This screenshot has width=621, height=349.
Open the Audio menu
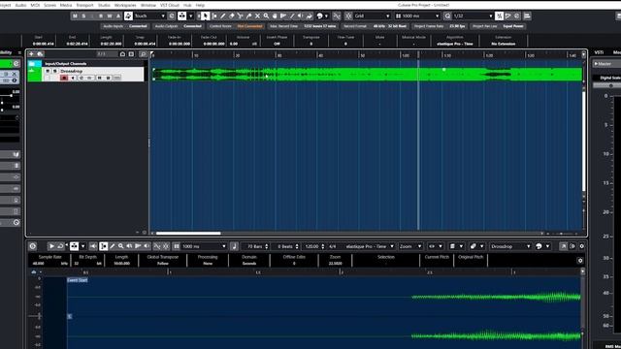click(x=20, y=5)
